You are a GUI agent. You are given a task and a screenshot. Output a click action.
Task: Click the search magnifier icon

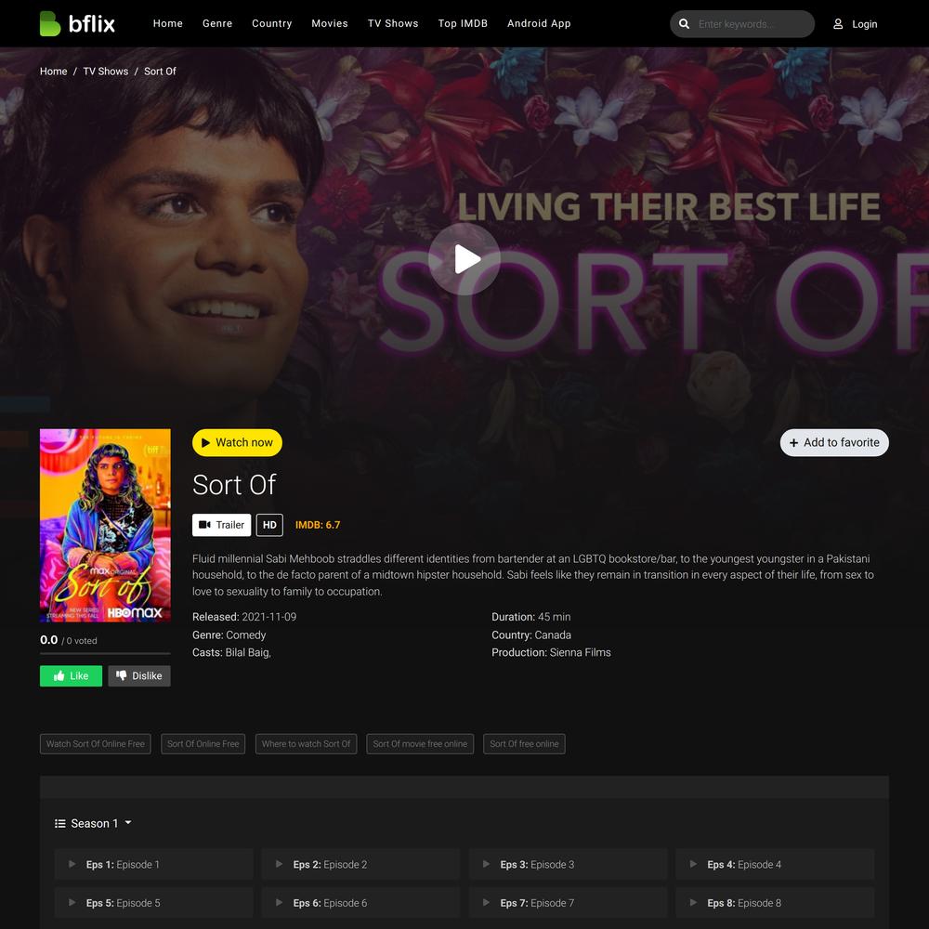684,24
